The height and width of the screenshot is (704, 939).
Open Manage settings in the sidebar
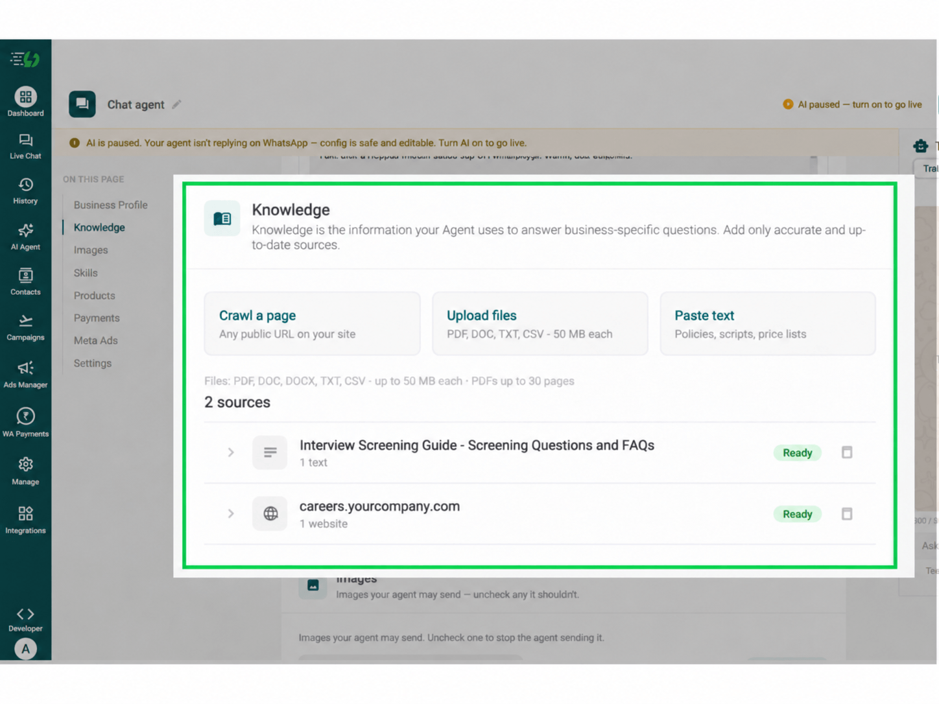click(x=25, y=471)
